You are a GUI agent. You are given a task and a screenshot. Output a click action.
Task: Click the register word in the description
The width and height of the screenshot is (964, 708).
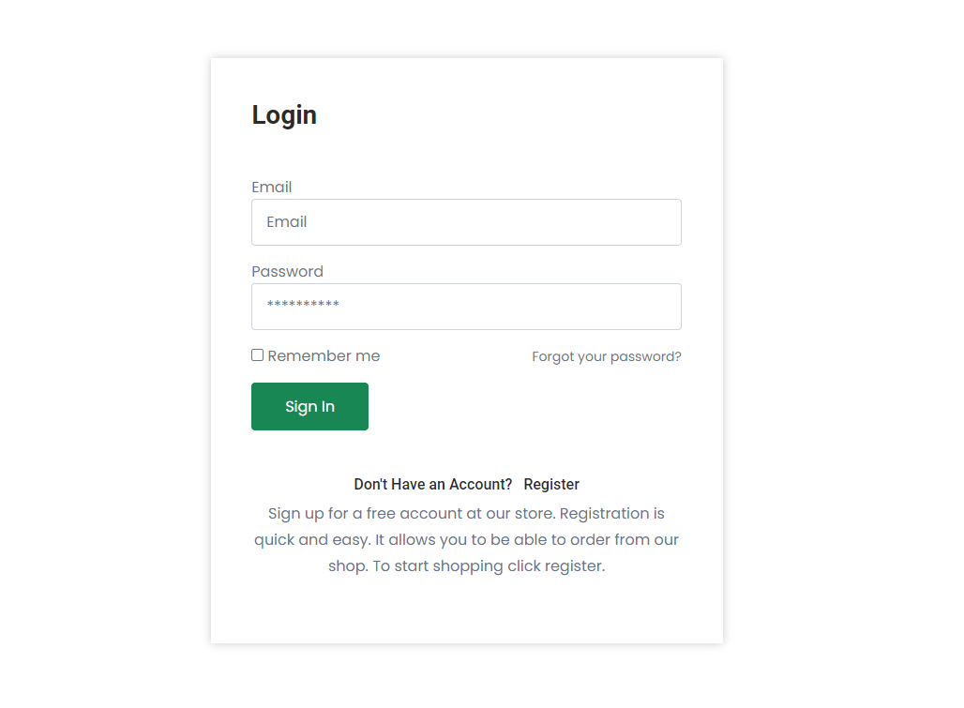coord(576,565)
